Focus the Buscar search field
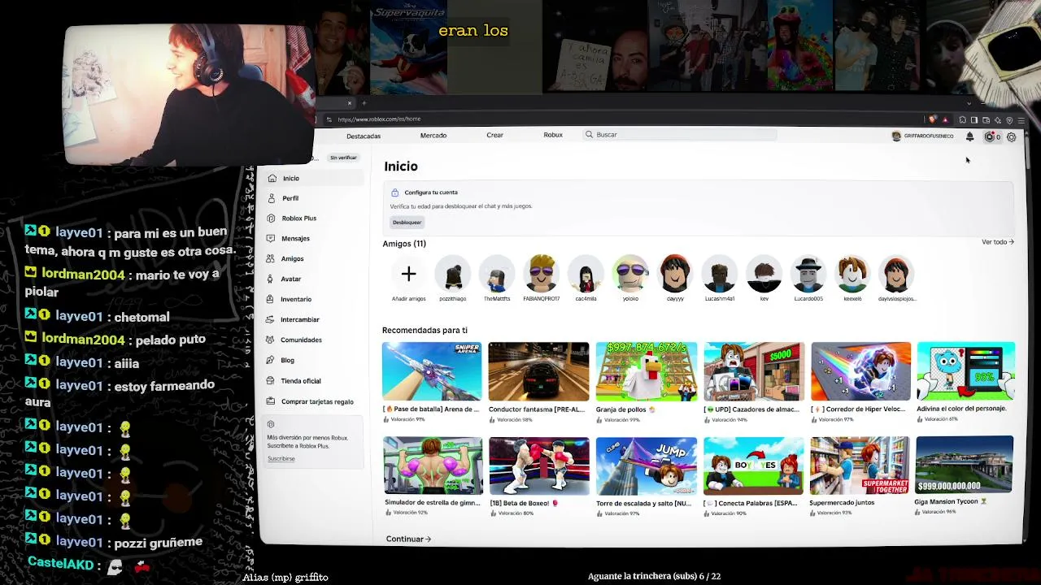This screenshot has width=1041, height=585. coord(680,135)
